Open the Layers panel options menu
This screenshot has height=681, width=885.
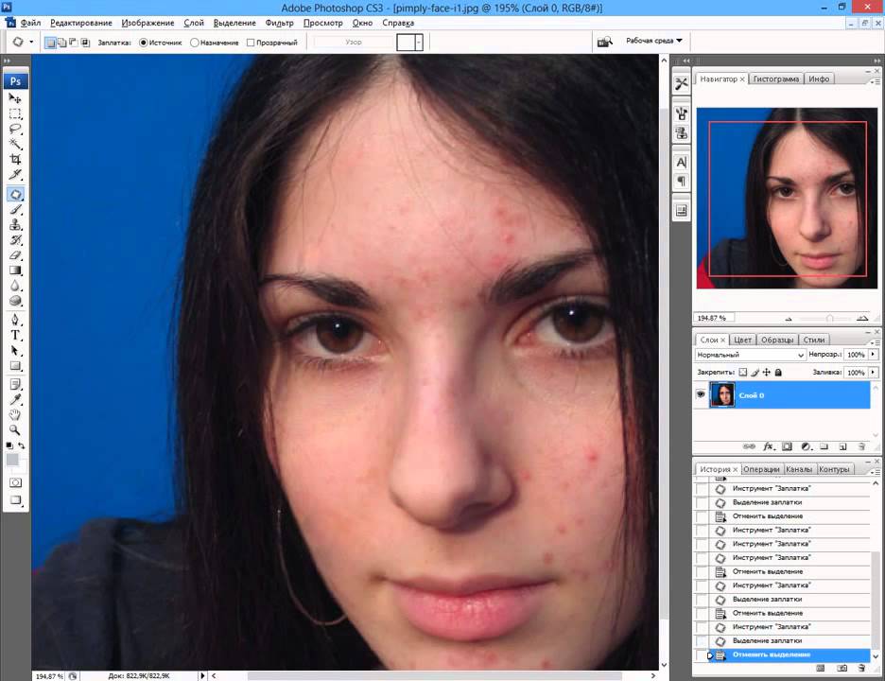(876, 342)
